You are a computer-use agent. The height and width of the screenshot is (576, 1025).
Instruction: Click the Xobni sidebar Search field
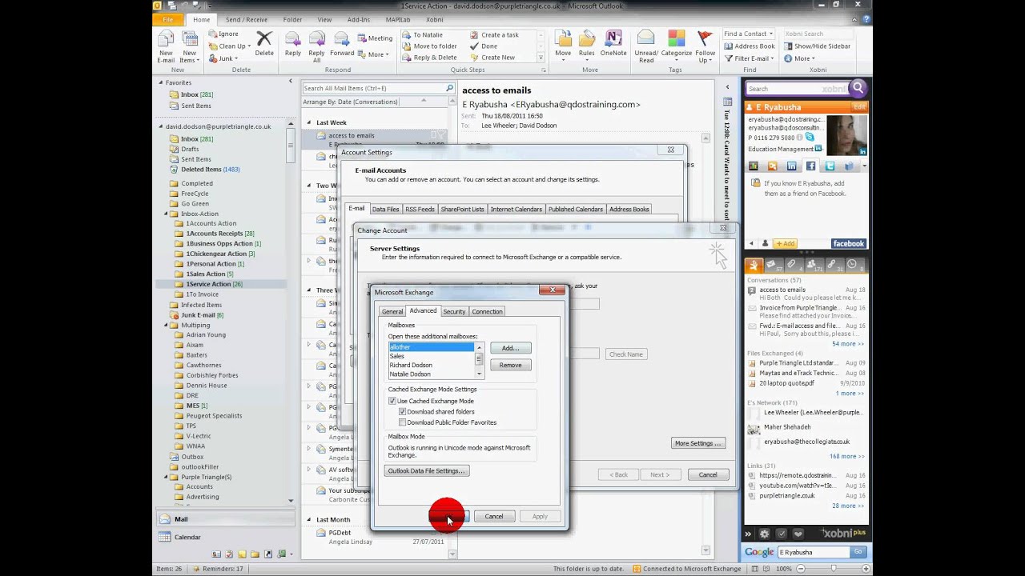(797, 89)
